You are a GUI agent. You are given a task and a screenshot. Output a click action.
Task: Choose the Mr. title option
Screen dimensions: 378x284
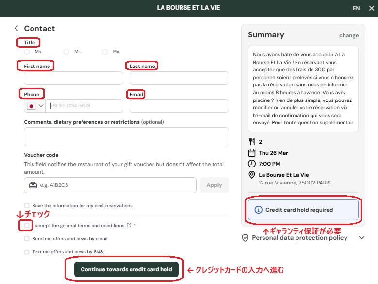[66, 51]
